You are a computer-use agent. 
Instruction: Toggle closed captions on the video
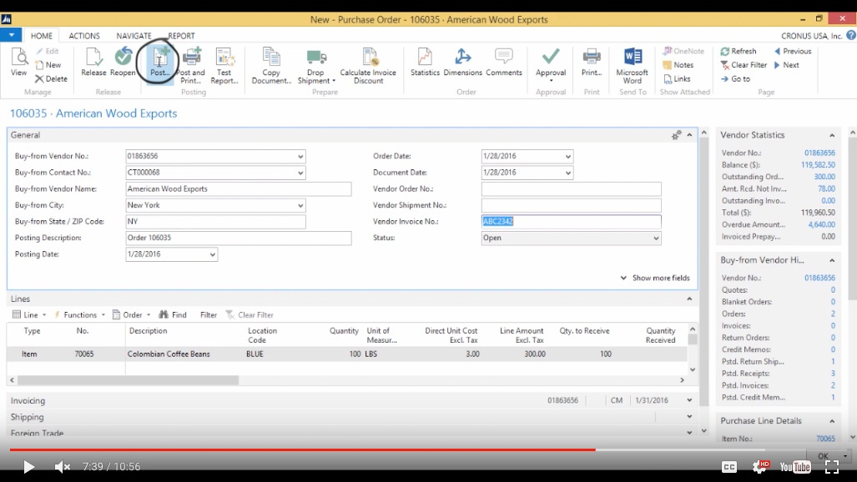(729, 467)
